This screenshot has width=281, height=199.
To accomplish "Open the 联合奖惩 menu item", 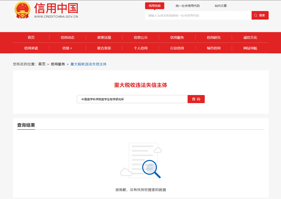I will point(104,48).
